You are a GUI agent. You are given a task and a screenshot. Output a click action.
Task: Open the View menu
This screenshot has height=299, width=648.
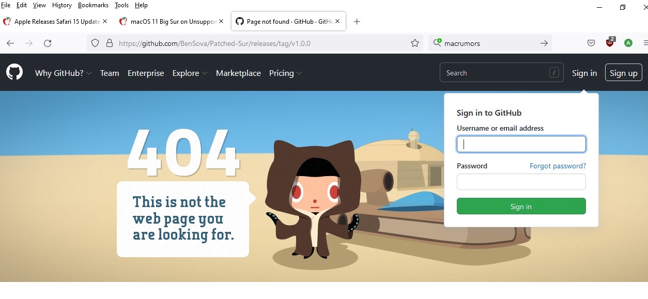[39, 5]
